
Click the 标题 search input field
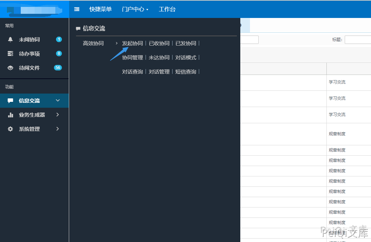[x=358, y=40]
